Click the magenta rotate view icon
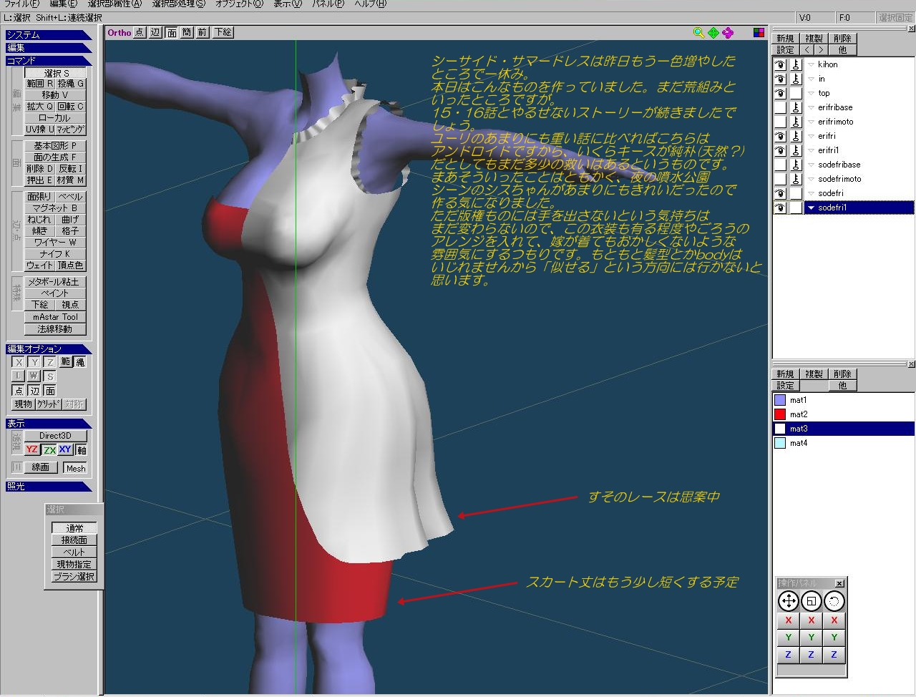This screenshot has height=697, width=916. tap(728, 33)
